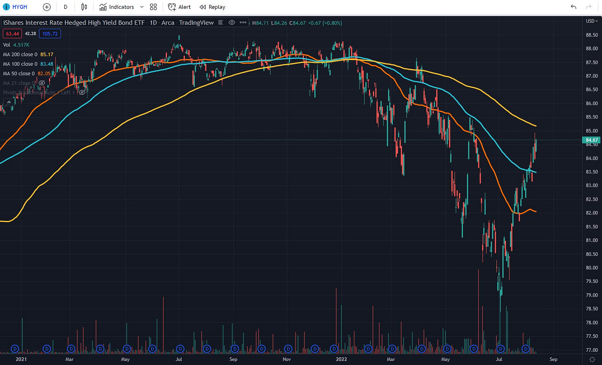Viewport: 602px width, 365px height.
Task: Undo the last chart action
Action: click(573, 7)
